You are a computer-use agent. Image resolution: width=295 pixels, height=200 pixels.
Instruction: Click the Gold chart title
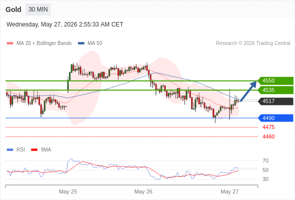point(13,9)
